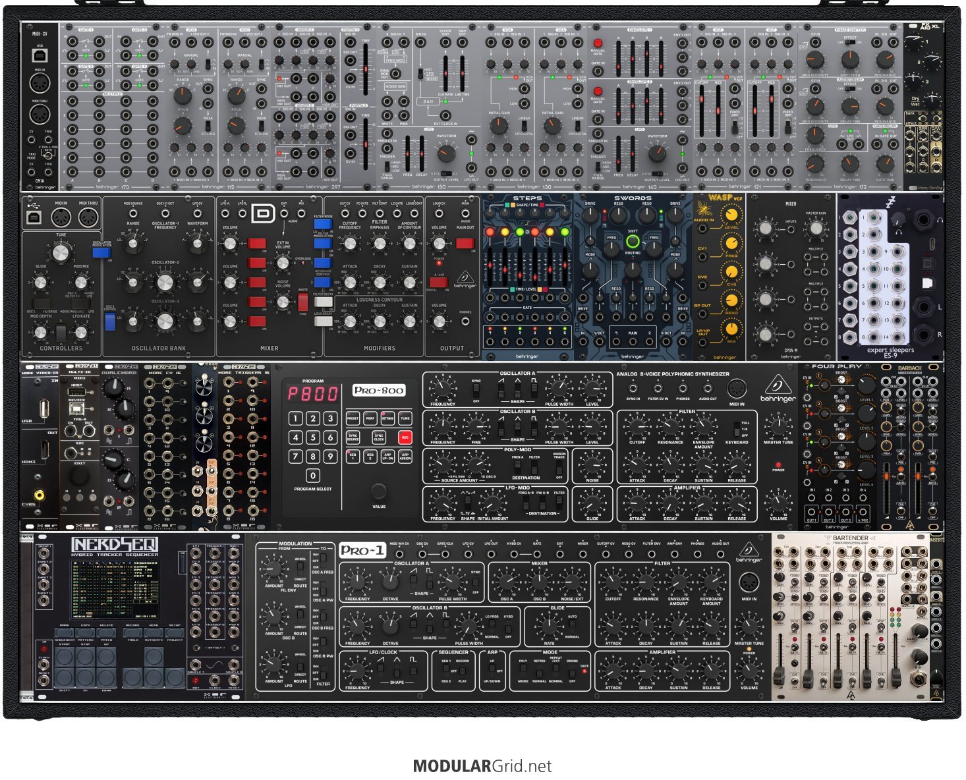Click the NerdSEQ START pad
The image size is (966, 780).
click(x=65, y=657)
